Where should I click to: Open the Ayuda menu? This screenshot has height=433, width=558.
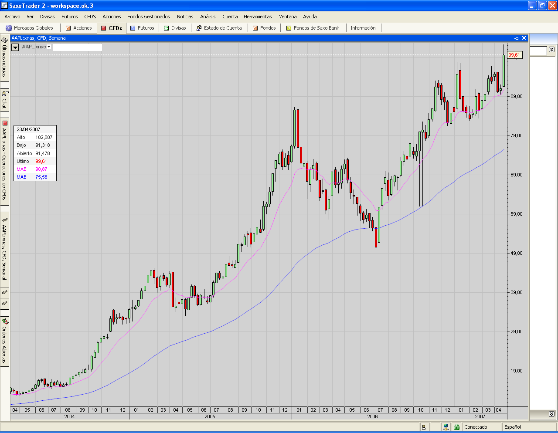click(310, 17)
